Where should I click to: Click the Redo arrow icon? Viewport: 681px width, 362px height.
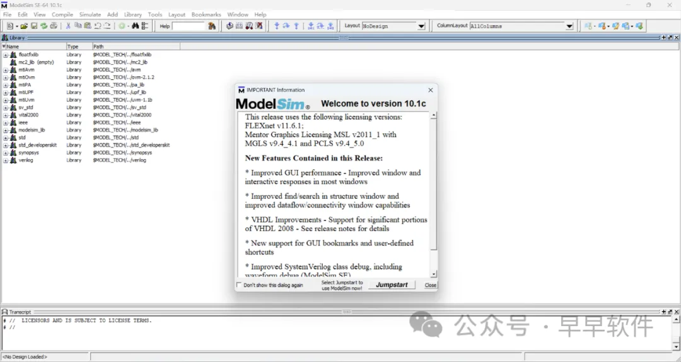click(x=107, y=26)
